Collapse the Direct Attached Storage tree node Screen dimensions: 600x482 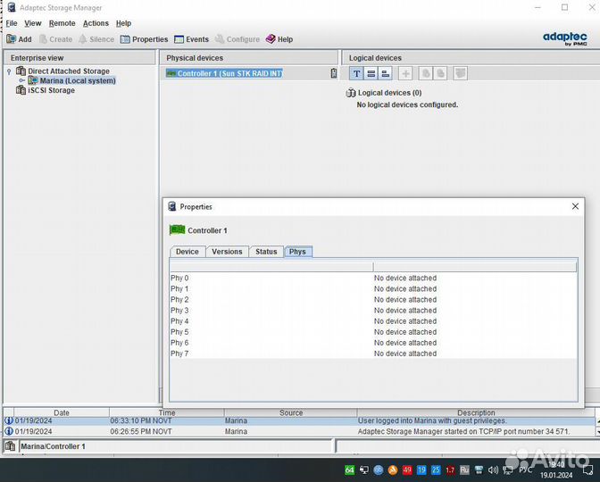(x=9, y=71)
